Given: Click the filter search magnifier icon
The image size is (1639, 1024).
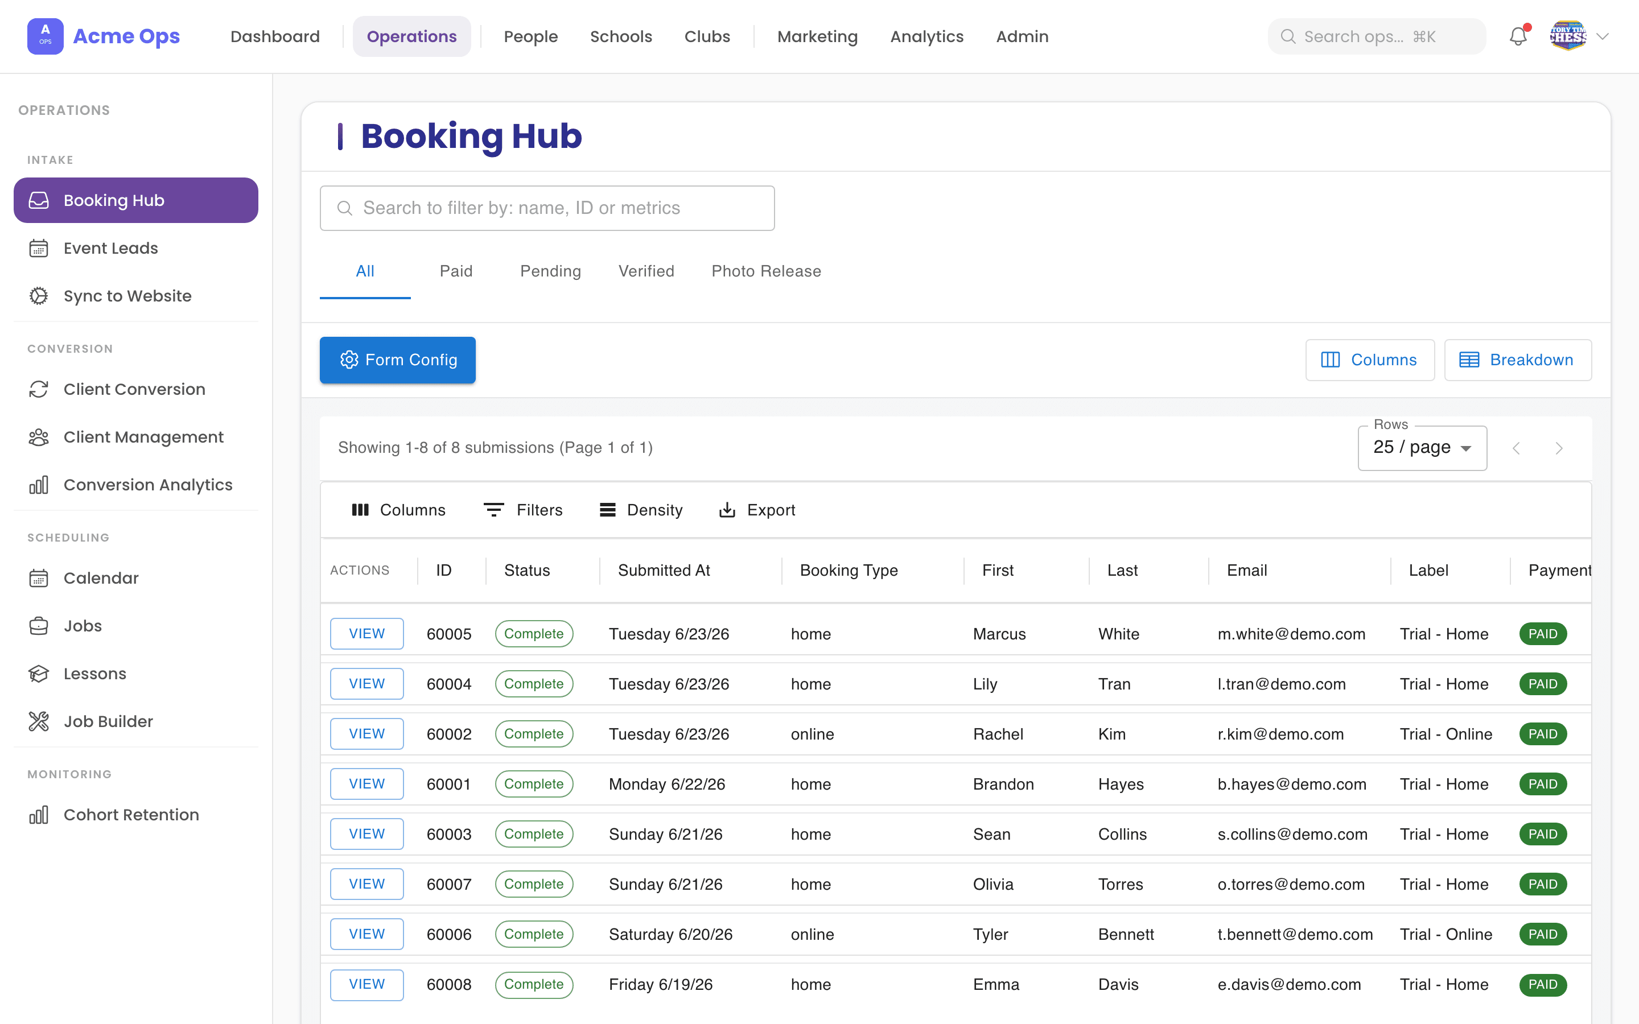Looking at the screenshot, I should click(345, 208).
